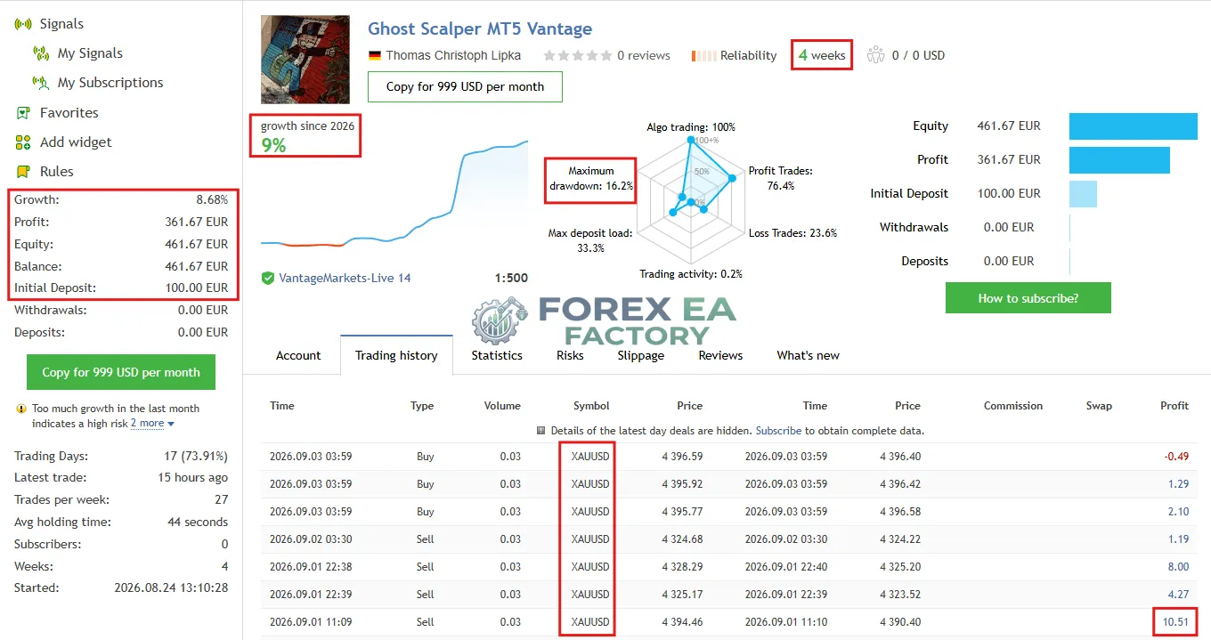The image size is (1211, 640).
Task: Expand the '2 more' risk warnings
Action: point(152,424)
